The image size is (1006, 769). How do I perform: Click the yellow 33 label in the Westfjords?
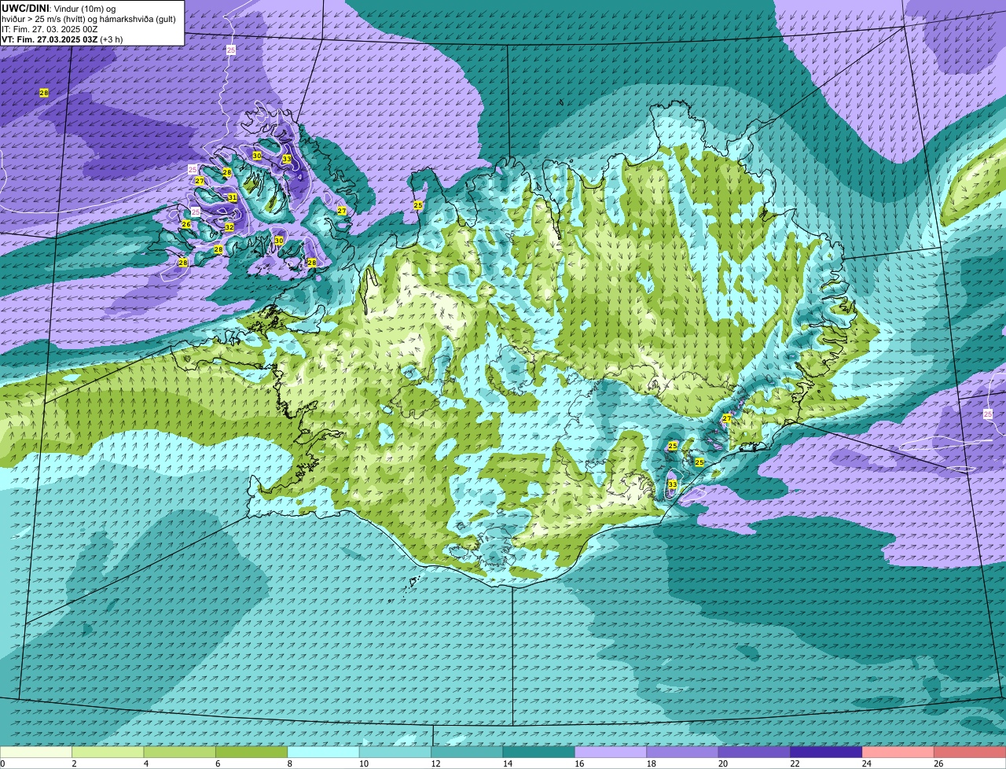click(x=287, y=159)
